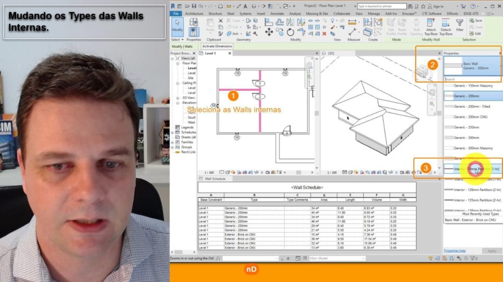
Task: Click the ViewCube in 3D view
Action: coord(422,73)
